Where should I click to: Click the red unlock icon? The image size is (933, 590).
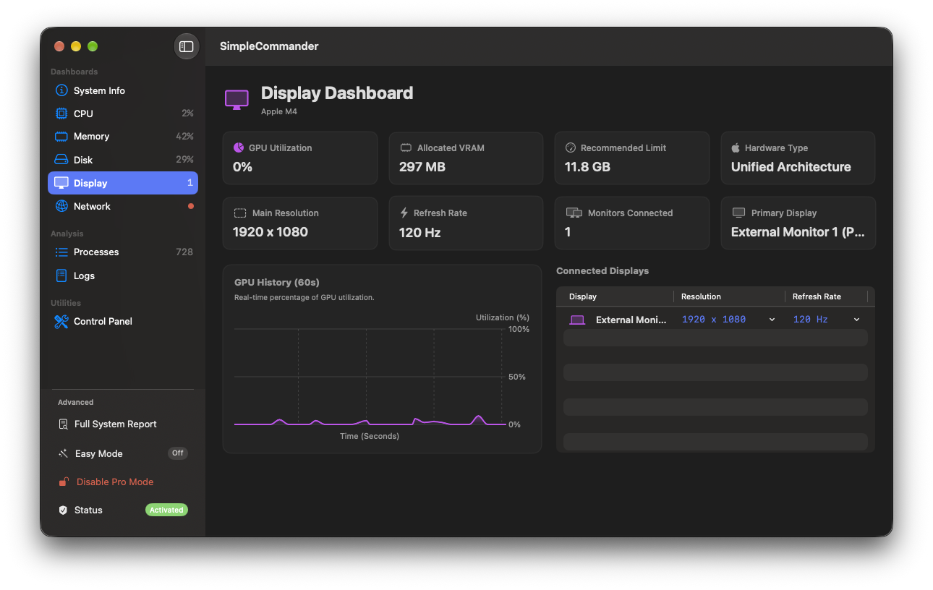pos(64,482)
